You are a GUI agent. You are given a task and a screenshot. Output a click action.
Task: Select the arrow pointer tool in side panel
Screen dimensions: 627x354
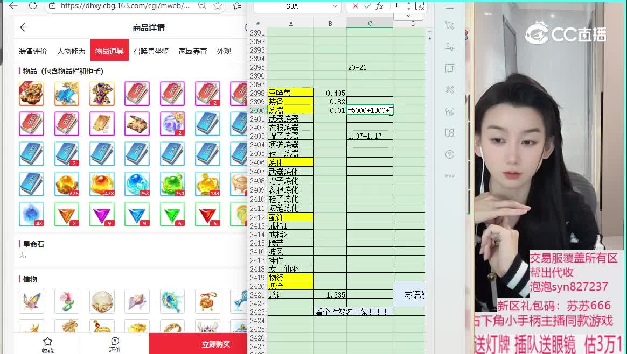pos(449,26)
